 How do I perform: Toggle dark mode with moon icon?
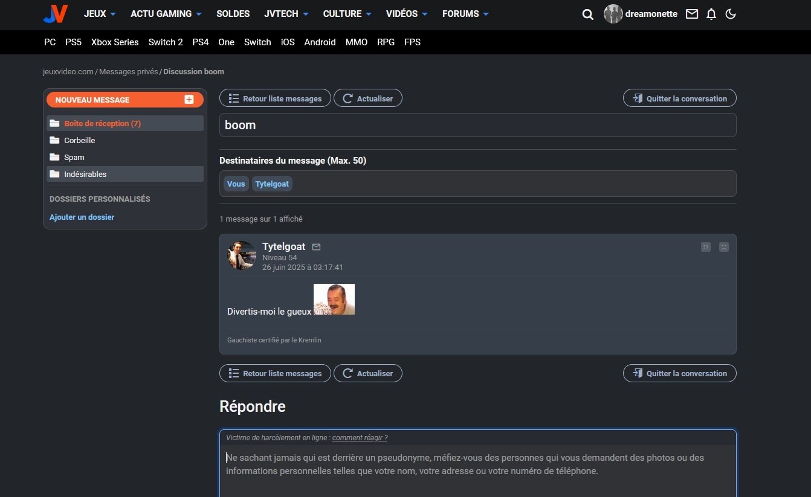pyautogui.click(x=731, y=14)
